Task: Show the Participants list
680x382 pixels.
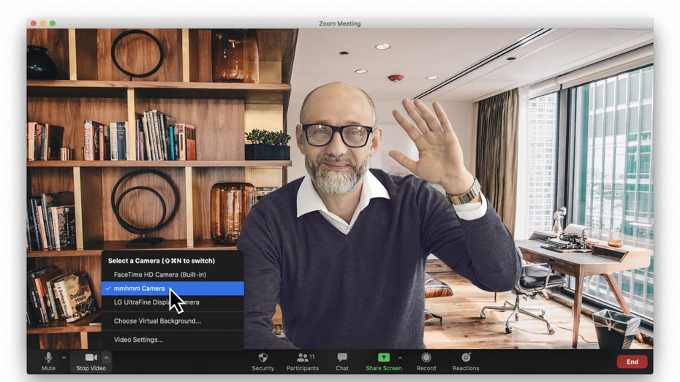Action: point(302,358)
